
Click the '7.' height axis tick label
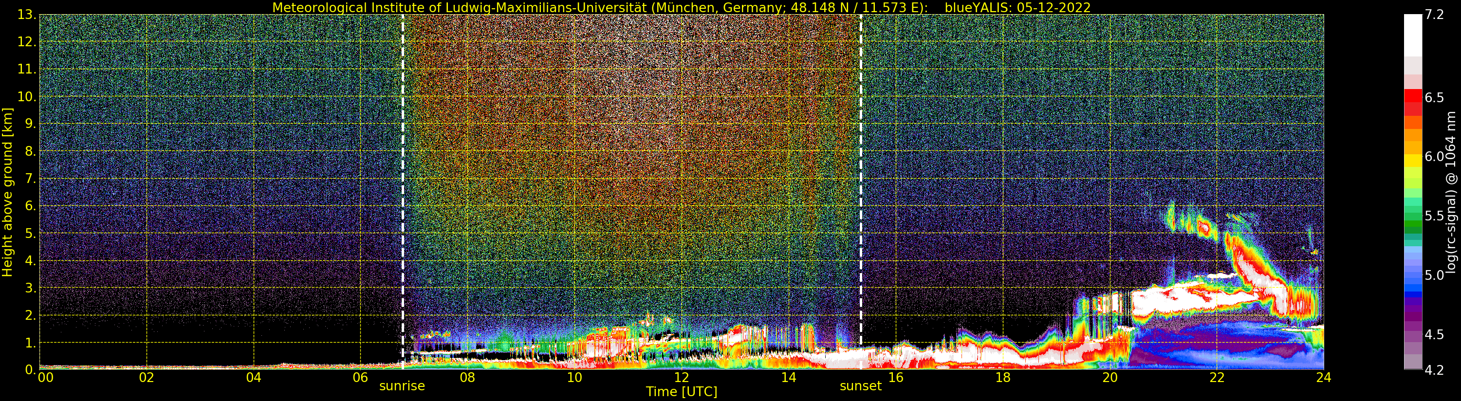30,179
